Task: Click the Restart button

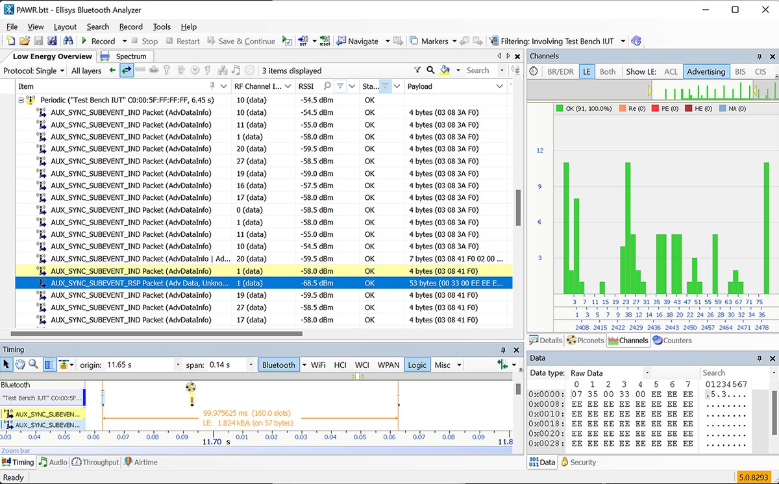Action: (x=182, y=41)
